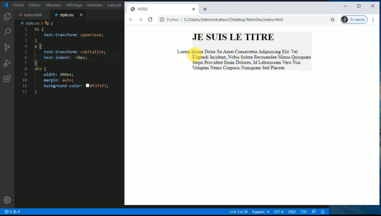The width and height of the screenshot is (381, 216).
Task: Click line number 8 in gutter
Action: pyautogui.click(x=25, y=69)
